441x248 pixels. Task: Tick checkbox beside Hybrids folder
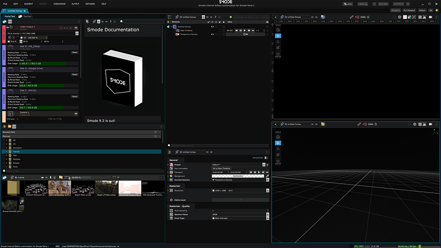4,151
